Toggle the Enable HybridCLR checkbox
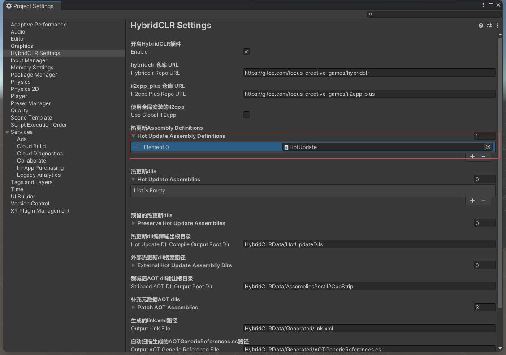 247,51
